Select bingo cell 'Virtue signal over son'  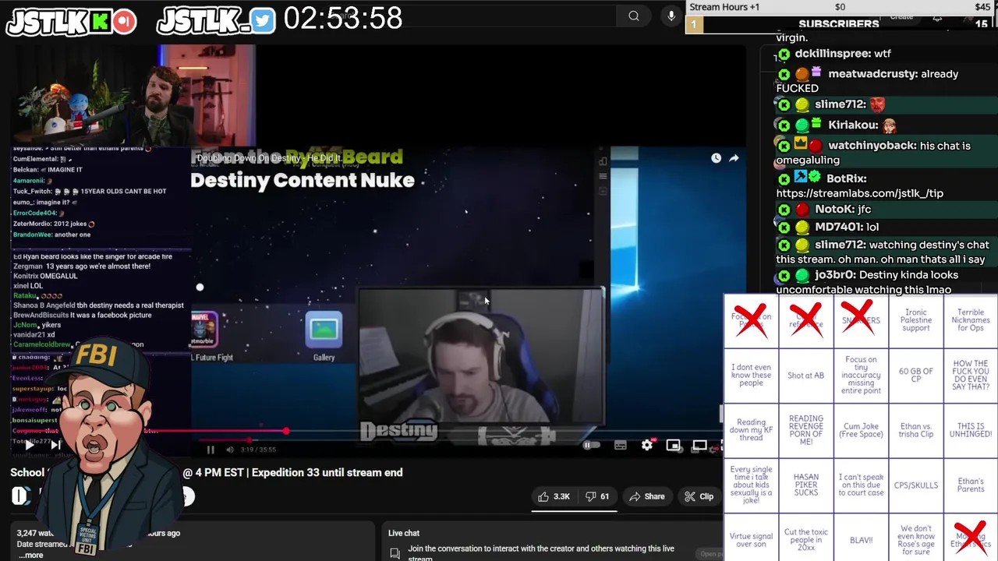coord(751,539)
